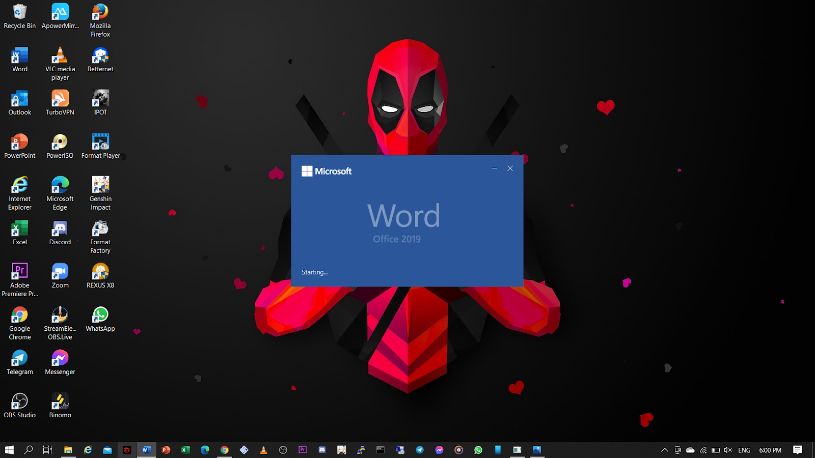Click the battery status icon

pyautogui.click(x=716, y=450)
